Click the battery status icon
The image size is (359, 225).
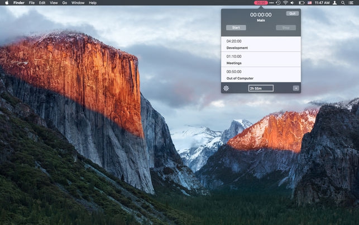[301, 3]
